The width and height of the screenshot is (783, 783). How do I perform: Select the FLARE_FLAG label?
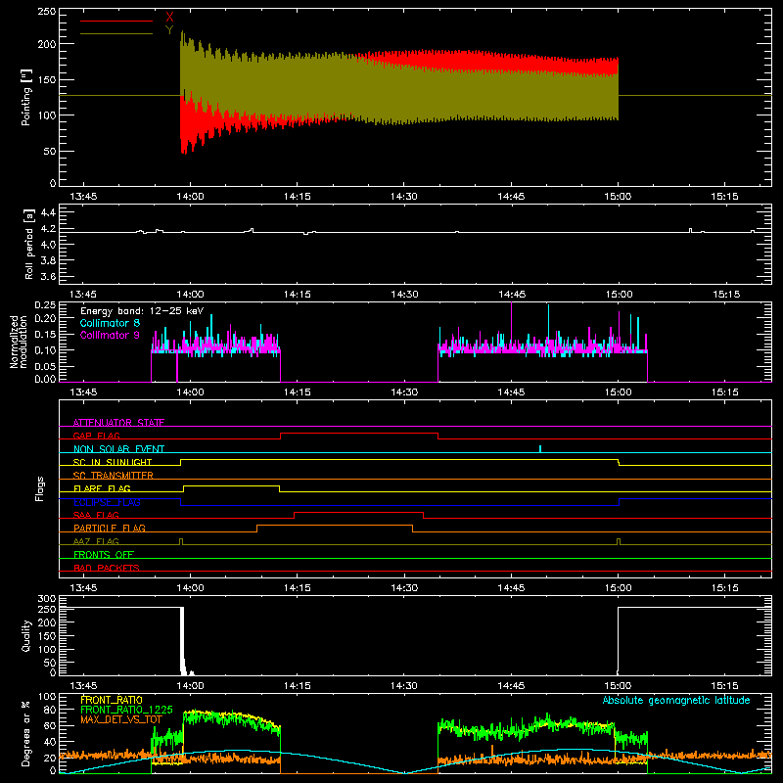pyautogui.click(x=102, y=488)
